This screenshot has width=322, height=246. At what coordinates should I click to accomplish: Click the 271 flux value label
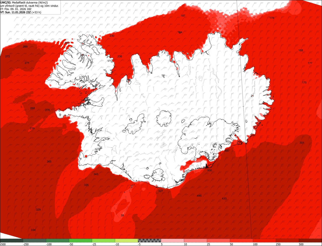(x=27, y=63)
